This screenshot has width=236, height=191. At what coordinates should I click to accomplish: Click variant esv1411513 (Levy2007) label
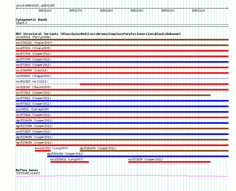tap(51, 148)
